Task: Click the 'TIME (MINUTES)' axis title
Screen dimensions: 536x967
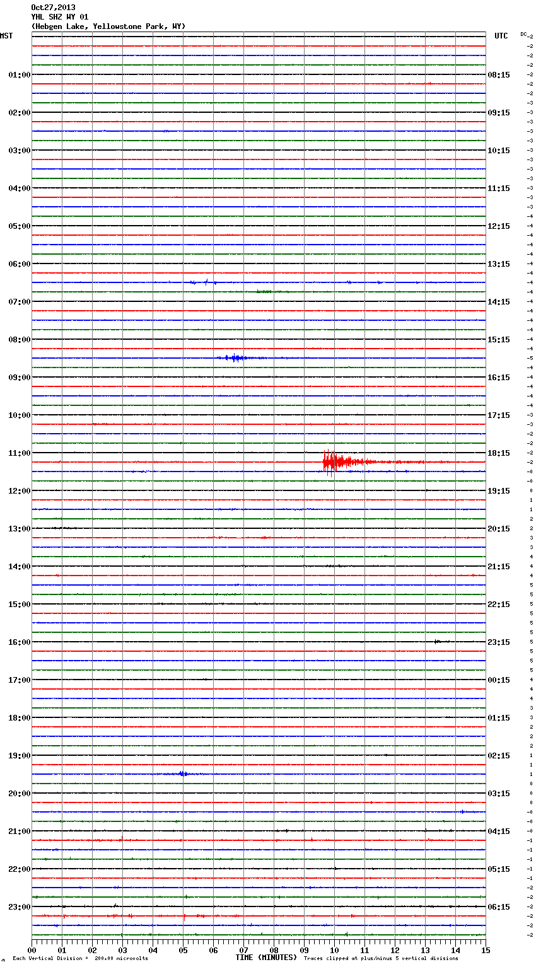Action: coord(266,958)
